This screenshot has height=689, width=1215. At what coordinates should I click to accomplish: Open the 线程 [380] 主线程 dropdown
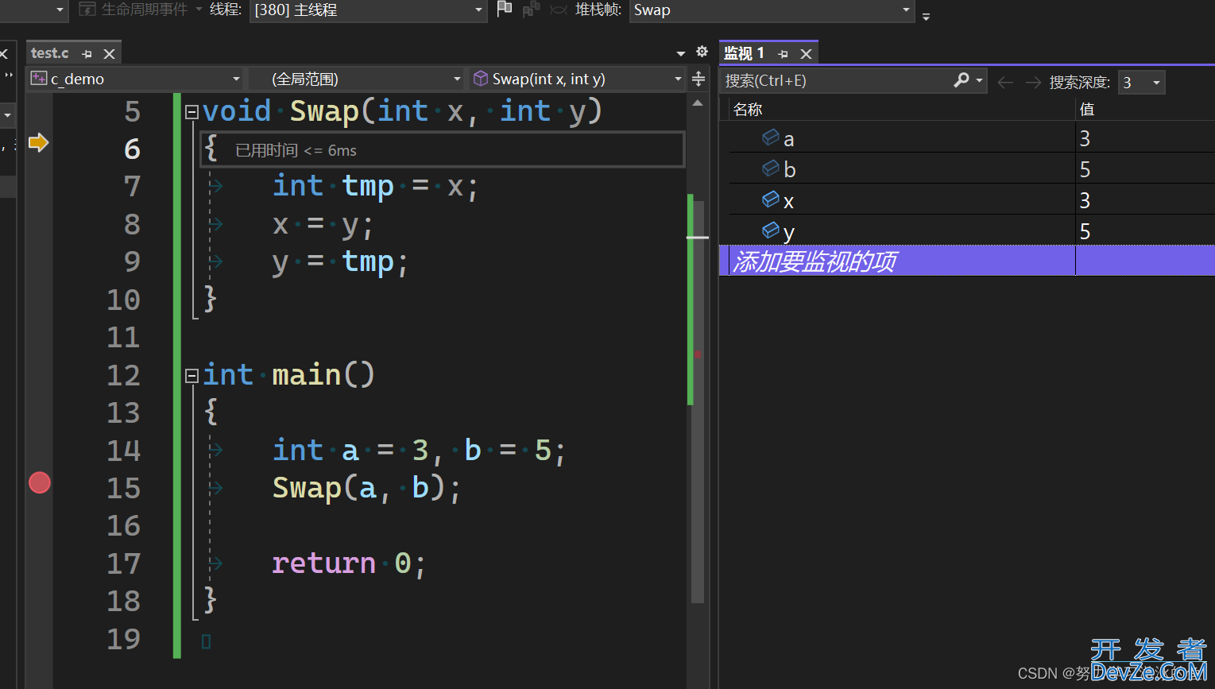click(x=478, y=10)
